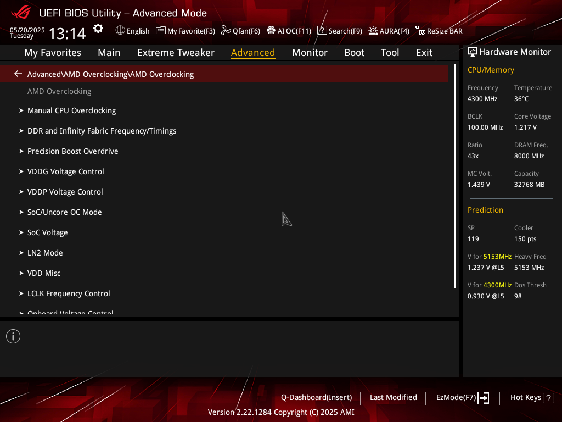Expand VDDP Voltage Control arrow
Viewport: 562px width, 422px height.
(x=21, y=192)
